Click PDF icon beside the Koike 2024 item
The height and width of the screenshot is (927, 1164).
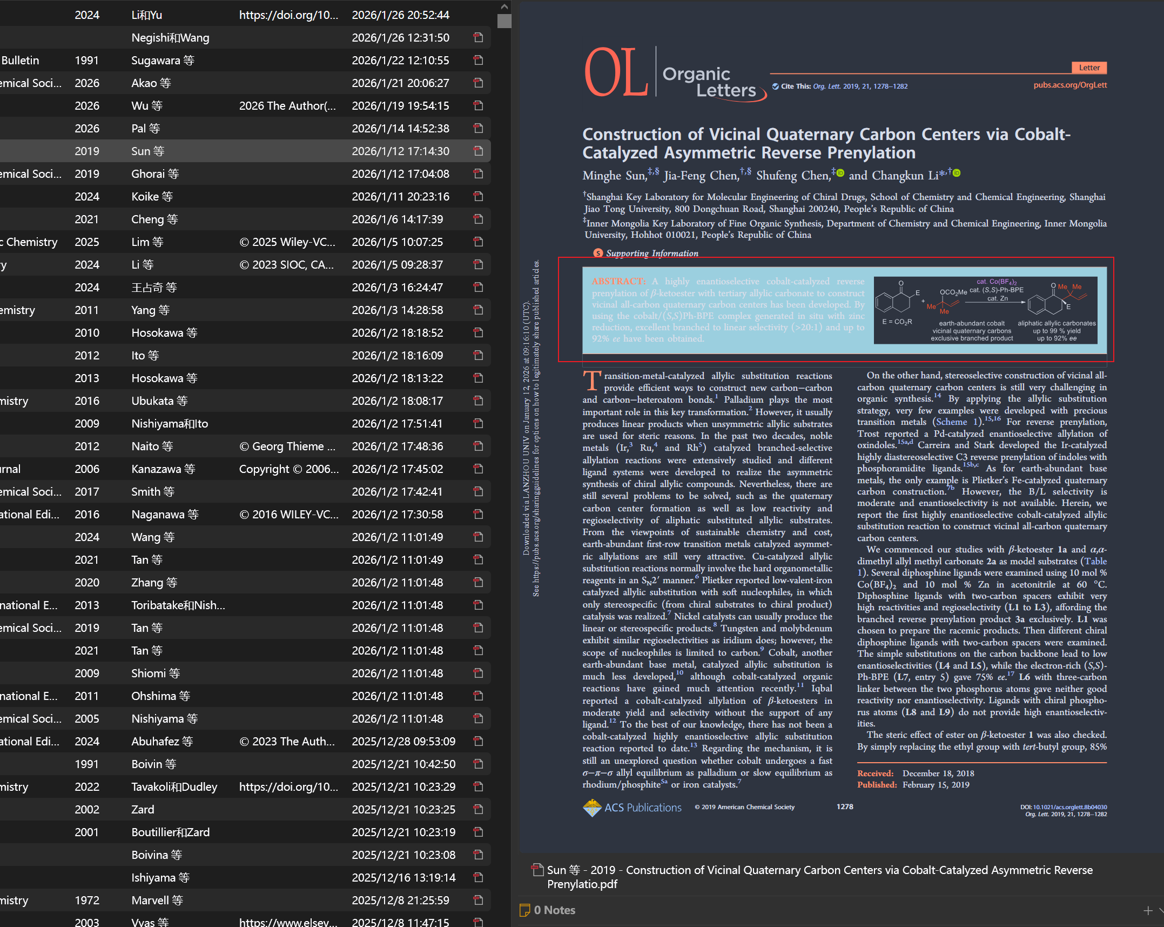pyautogui.click(x=478, y=196)
